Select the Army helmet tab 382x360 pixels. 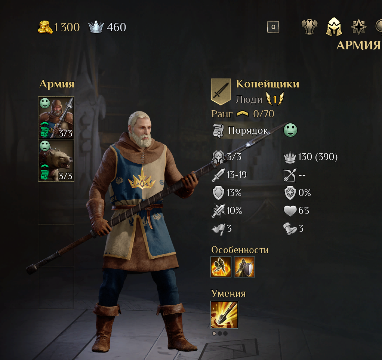point(334,27)
